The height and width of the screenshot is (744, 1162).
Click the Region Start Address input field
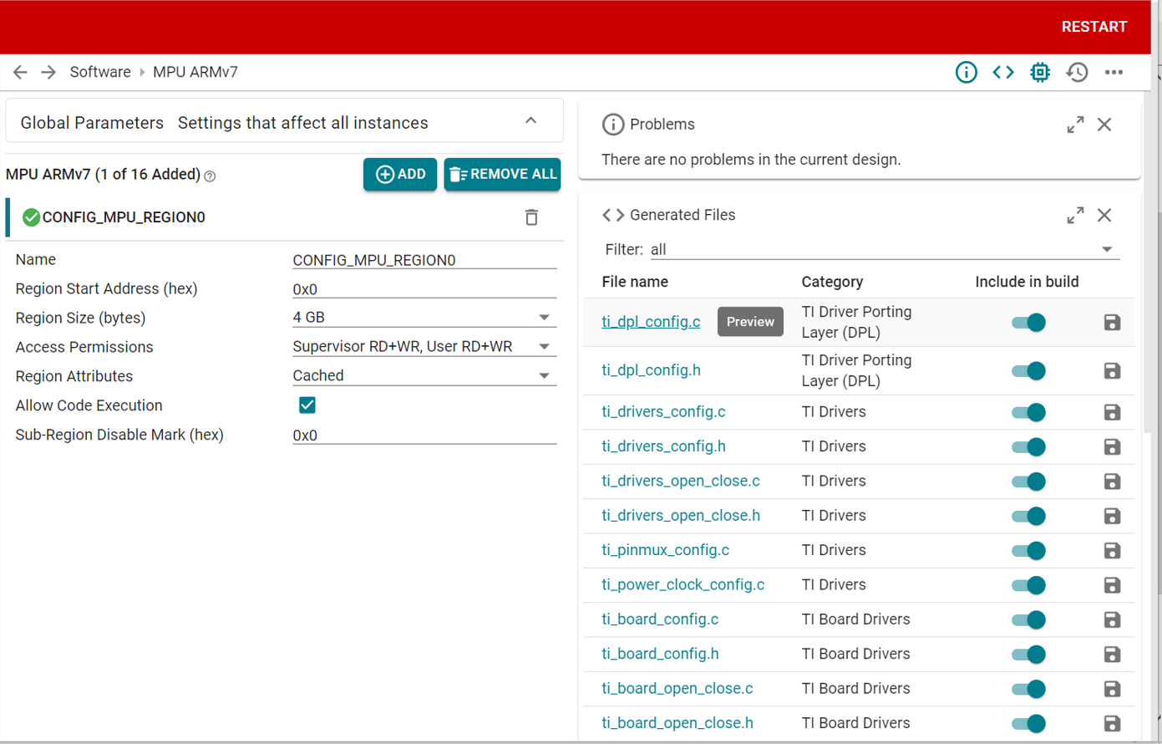[x=424, y=289]
